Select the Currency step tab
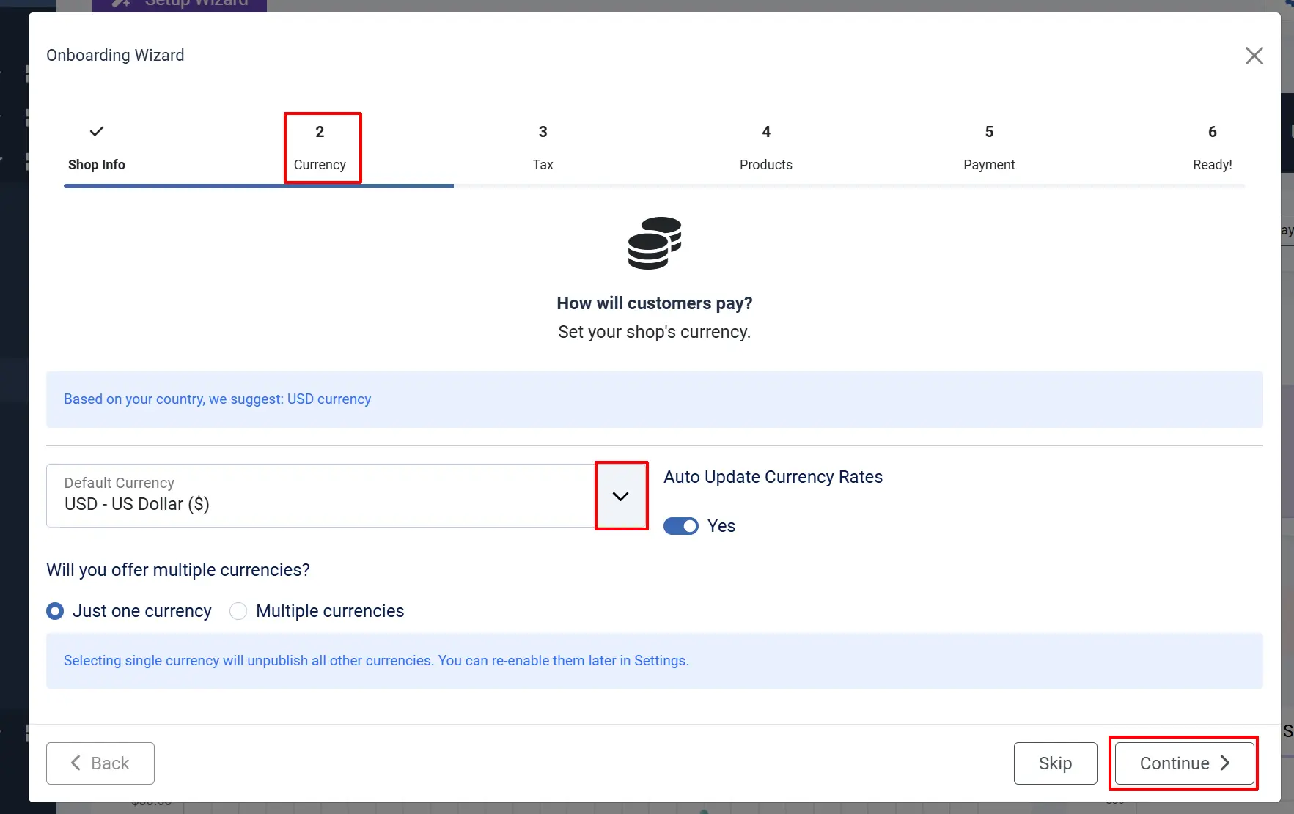The image size is (1294, 814). [x=320, y=148]
